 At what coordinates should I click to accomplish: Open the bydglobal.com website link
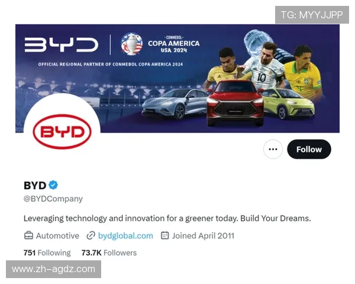pos(125,235)
